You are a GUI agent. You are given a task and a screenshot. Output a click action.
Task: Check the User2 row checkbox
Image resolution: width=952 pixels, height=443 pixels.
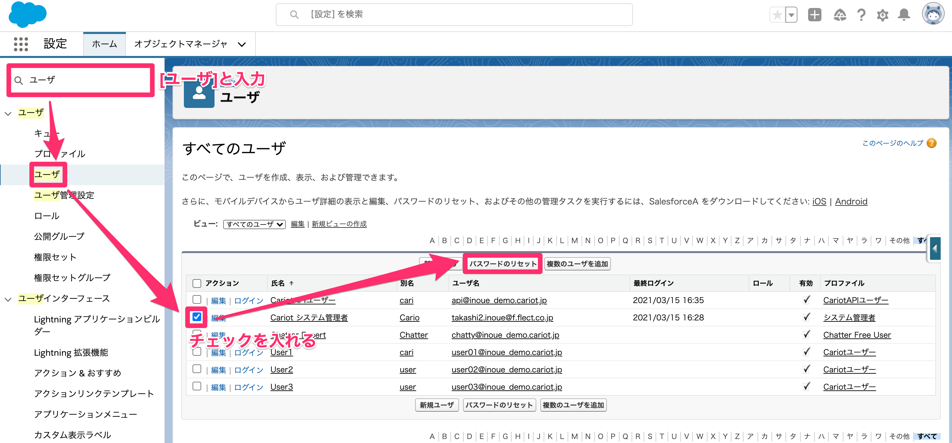(197, 369)
